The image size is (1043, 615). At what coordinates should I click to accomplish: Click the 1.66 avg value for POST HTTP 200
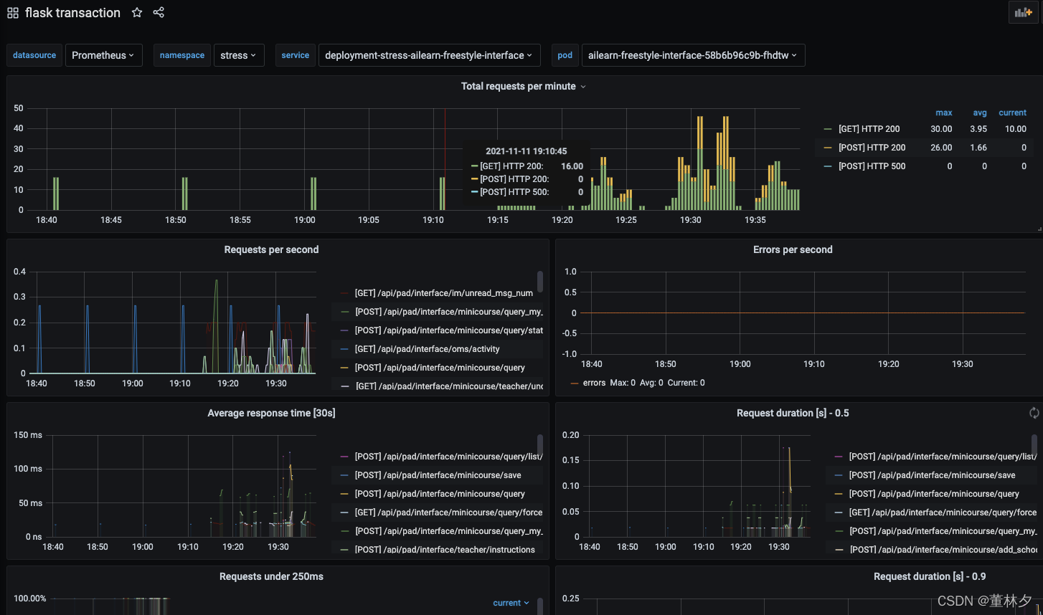point(978,148)
